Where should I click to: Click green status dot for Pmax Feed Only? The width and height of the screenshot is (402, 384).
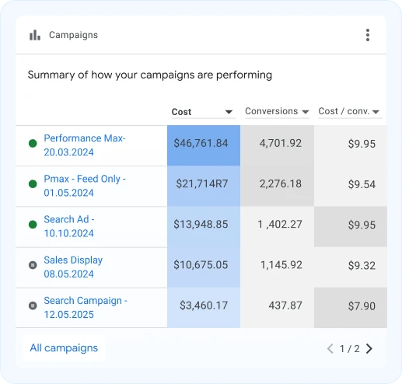pyautogui.click(x=33, y=184)
